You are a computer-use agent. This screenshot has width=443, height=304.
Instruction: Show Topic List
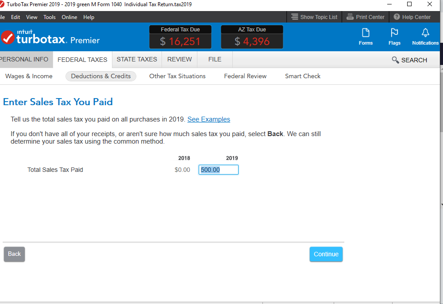pos(314,17)
